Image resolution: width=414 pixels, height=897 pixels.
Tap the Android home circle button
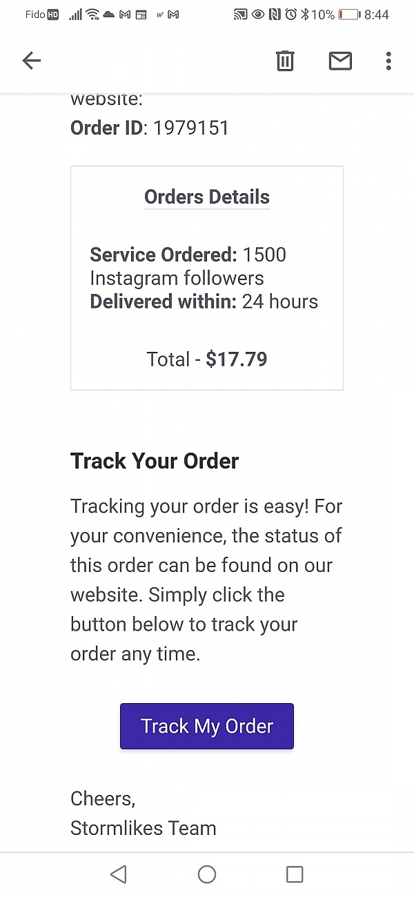tap(207, 874)
